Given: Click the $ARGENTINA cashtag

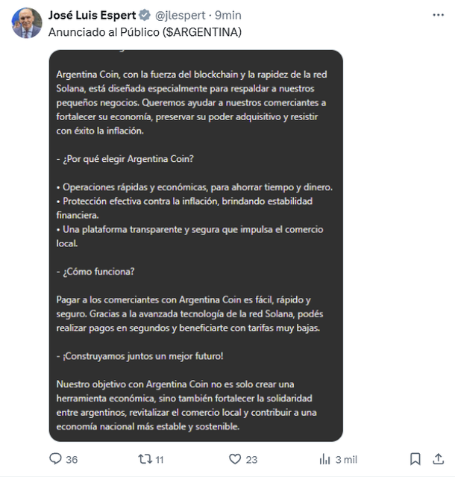Looking at the screenshot, I should click(x=201, y=33).
